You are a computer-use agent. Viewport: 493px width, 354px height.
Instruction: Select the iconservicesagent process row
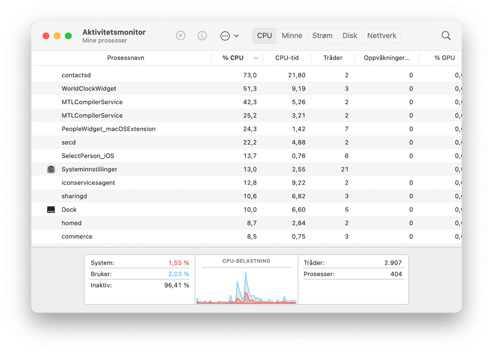pyautogui.click(x=246, y=183)
